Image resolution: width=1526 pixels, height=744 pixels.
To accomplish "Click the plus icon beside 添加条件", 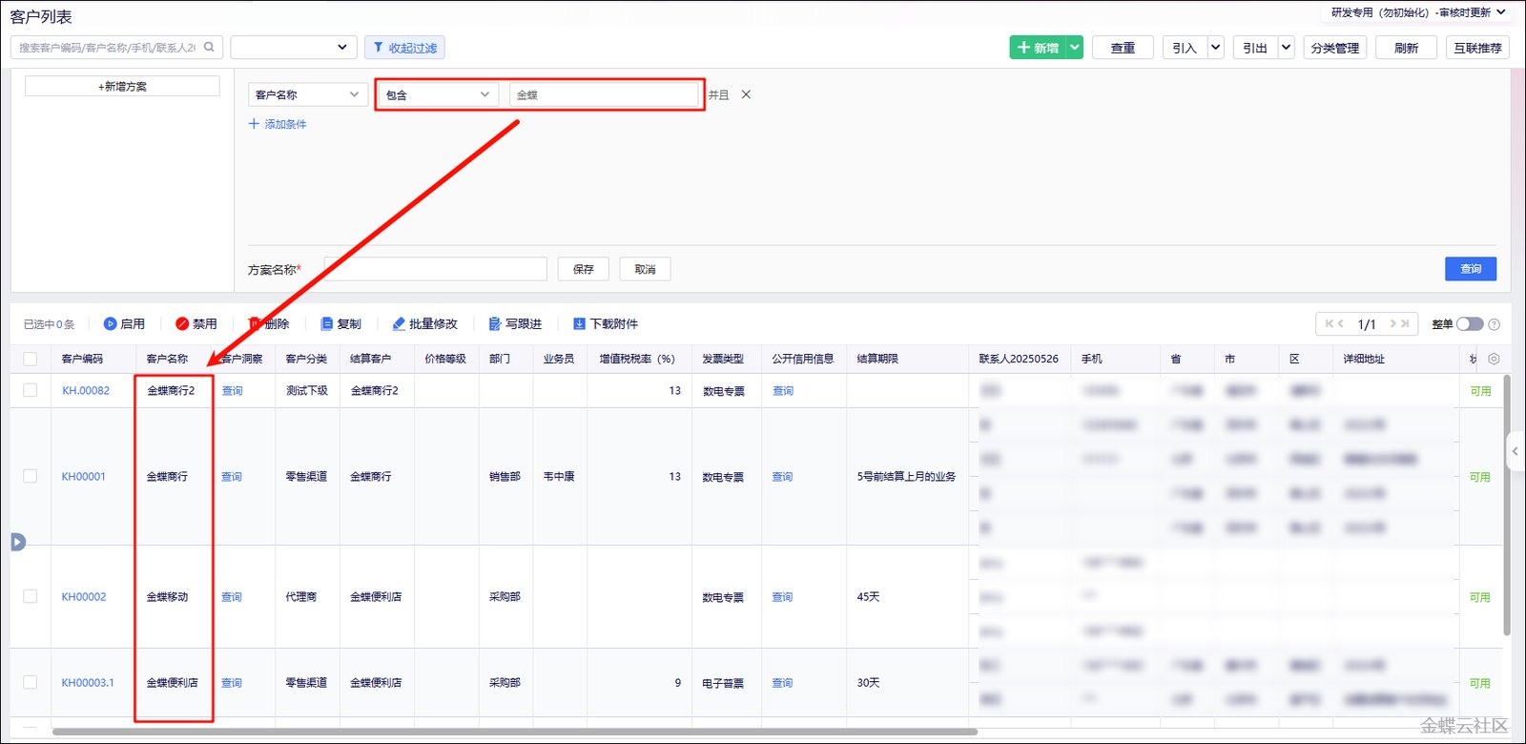I will click(254, 124).
